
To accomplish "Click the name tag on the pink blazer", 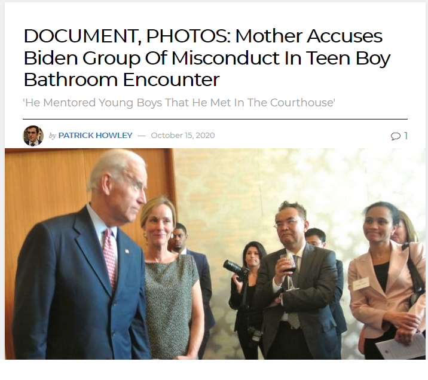I will coord(360,284).
